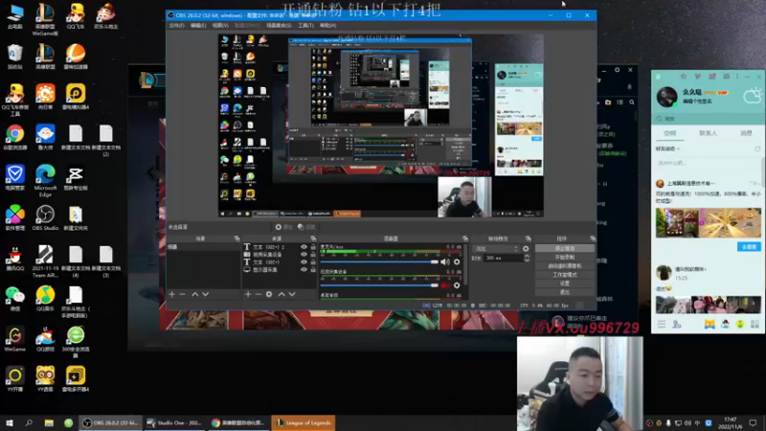Open the 微信 WeChat desktop shortcut
This screenshot has width=766, height=431.
tap(14, 299)
